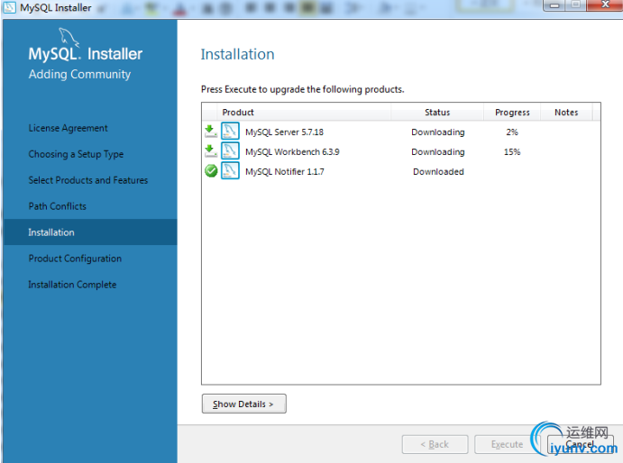Open the Installation Complete step

[72, 285]
